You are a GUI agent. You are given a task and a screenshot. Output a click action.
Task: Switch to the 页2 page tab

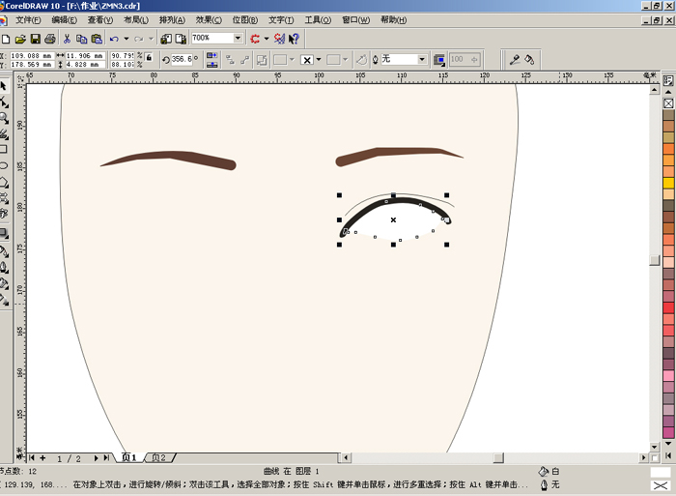point(156,457)
